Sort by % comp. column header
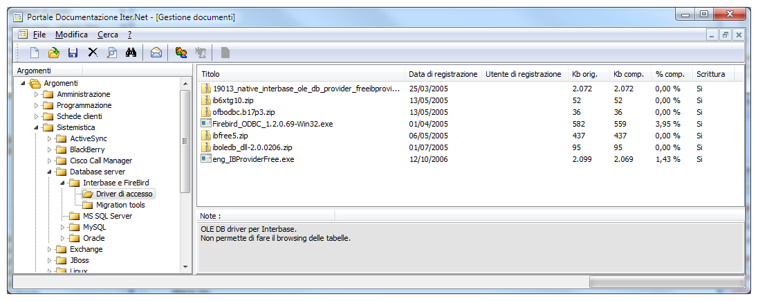This screenshot has width=758, height=301. tap(672, 74)
